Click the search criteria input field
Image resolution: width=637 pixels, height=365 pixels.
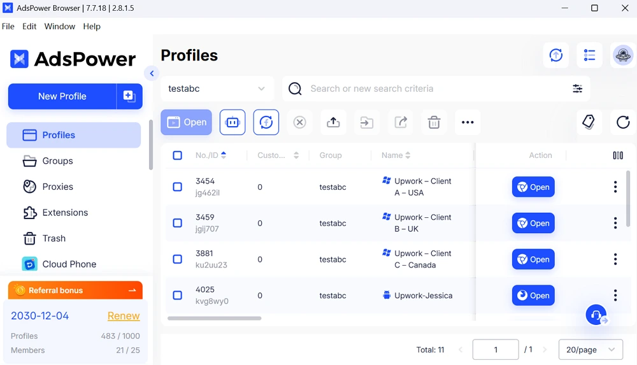coord(437,89)
